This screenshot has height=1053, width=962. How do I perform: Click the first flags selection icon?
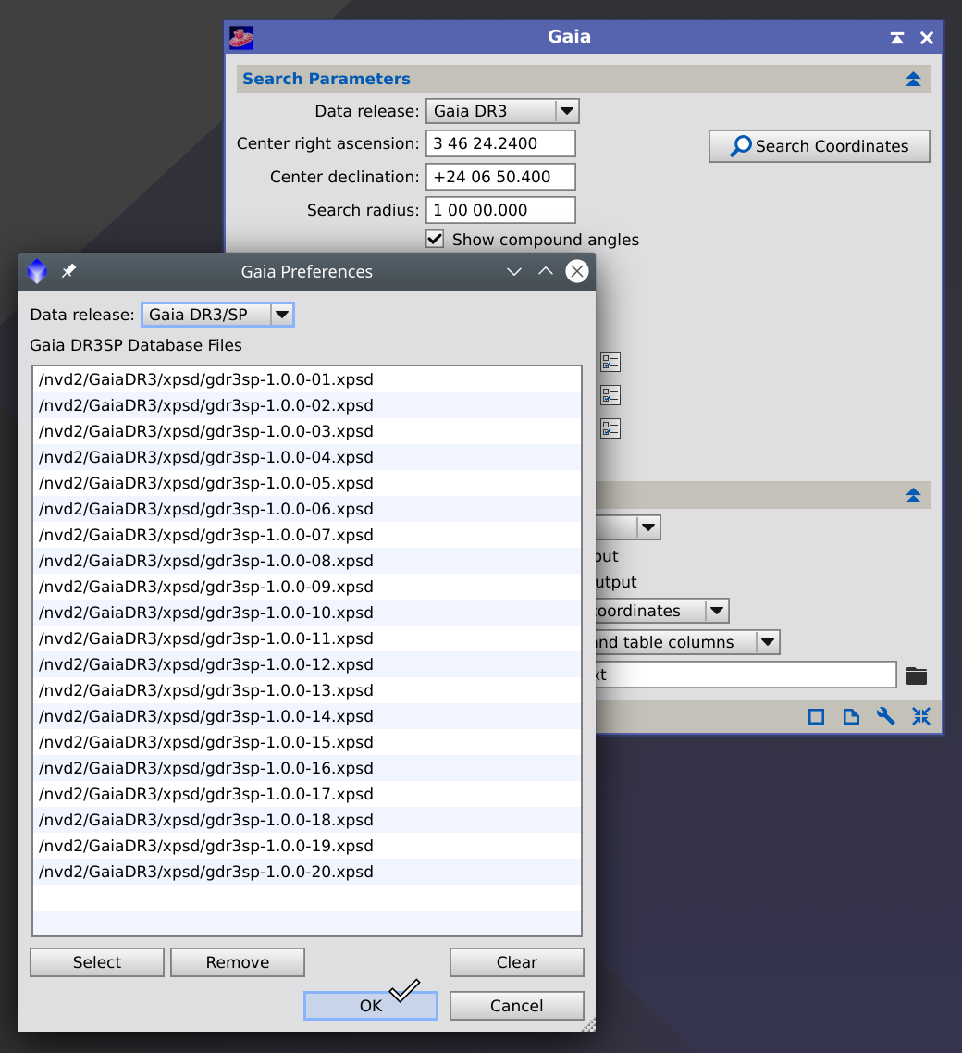[610, 362]
